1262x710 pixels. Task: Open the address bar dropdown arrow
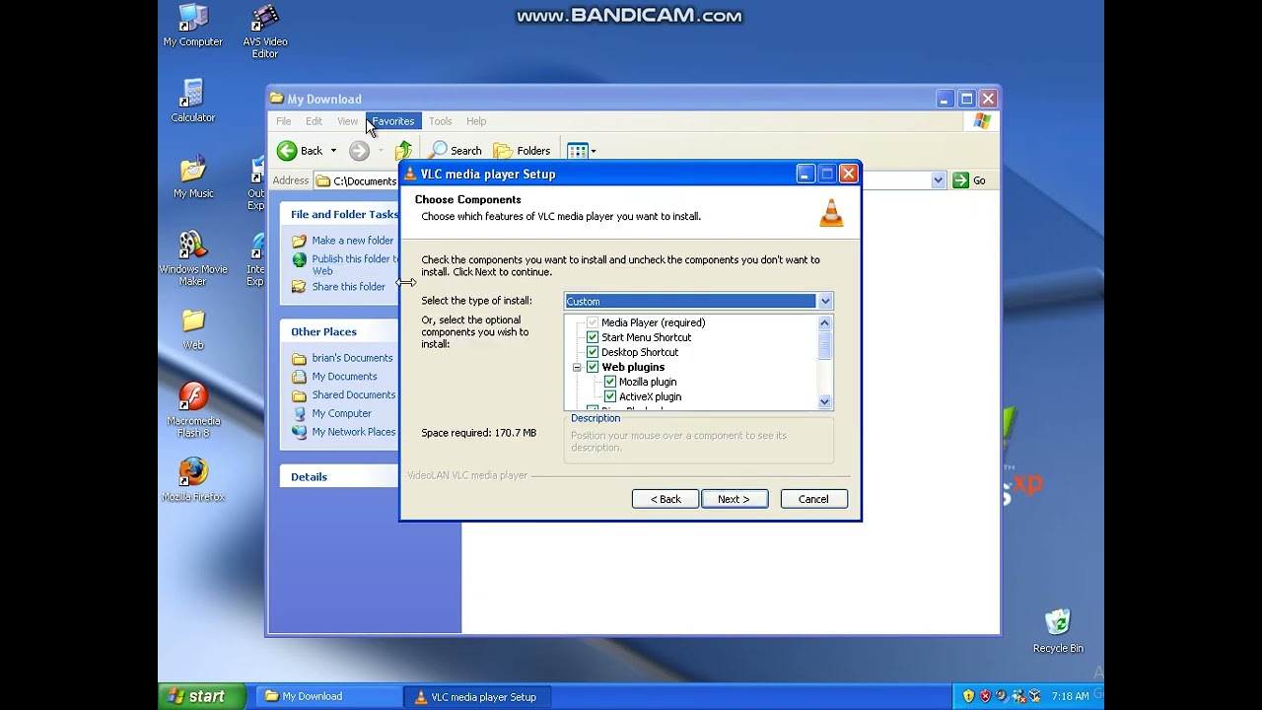pos(938,180)
